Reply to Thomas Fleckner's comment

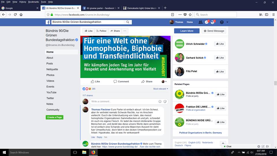100,137
